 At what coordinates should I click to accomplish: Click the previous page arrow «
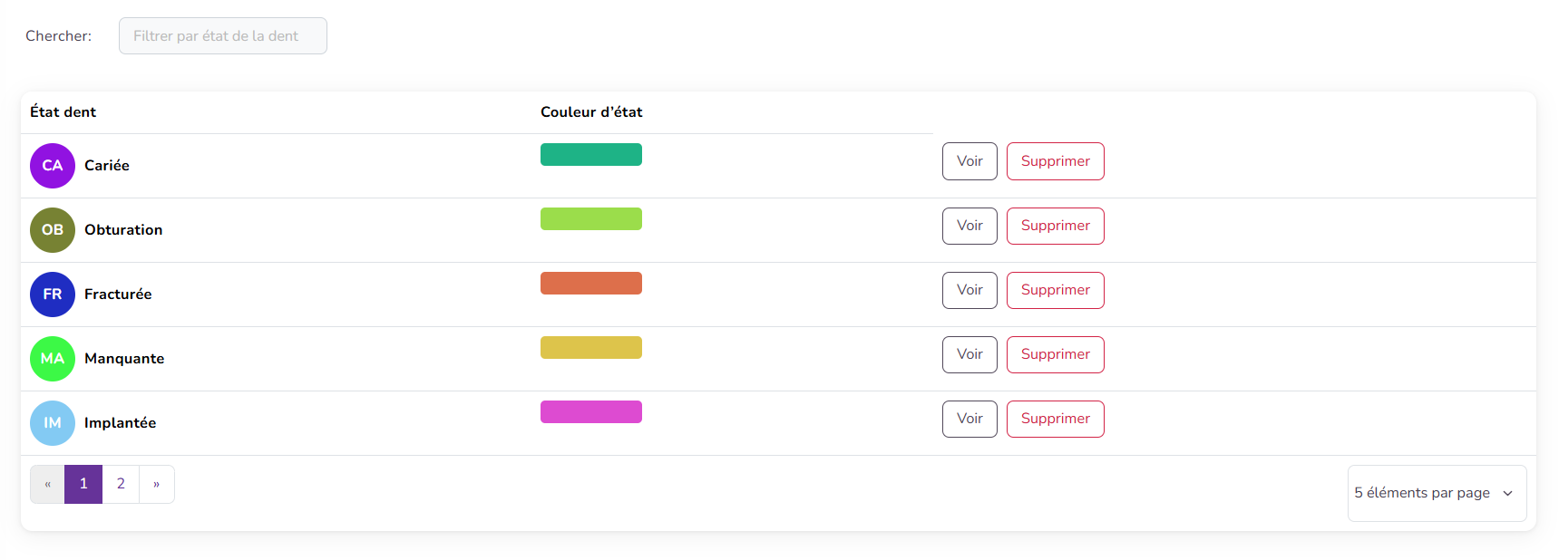47,484
